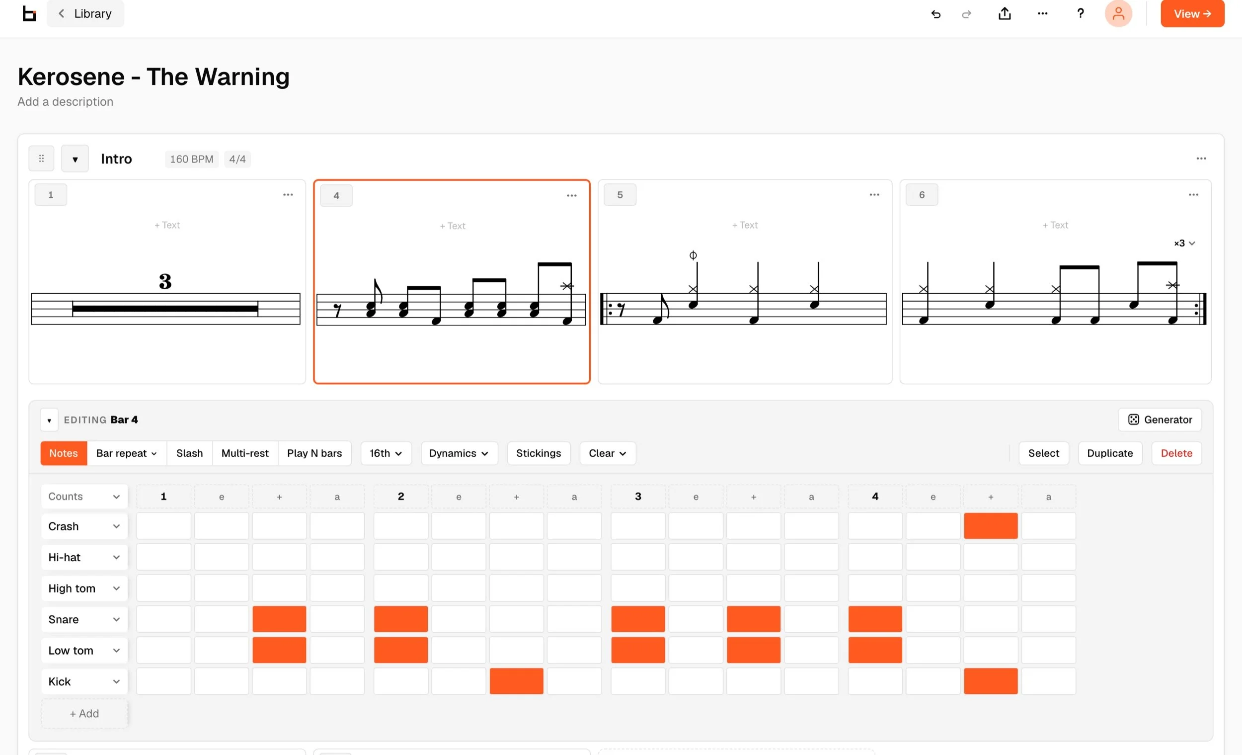Open bar 6 options menu
This screenshot has height=755, width=1242.
coord(1194,195)
